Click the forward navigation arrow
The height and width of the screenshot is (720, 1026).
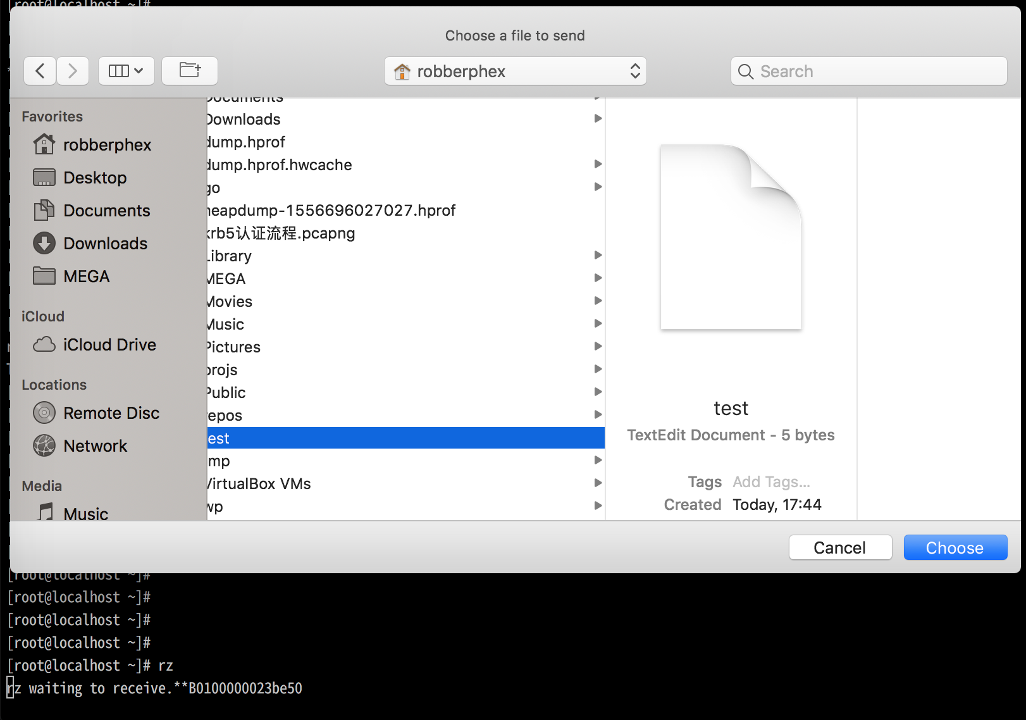pos(73,71)
